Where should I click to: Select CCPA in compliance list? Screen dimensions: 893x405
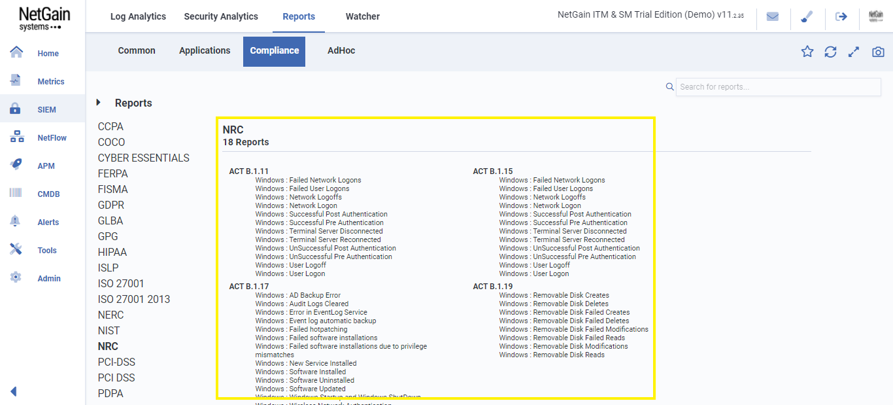(110, 126)
